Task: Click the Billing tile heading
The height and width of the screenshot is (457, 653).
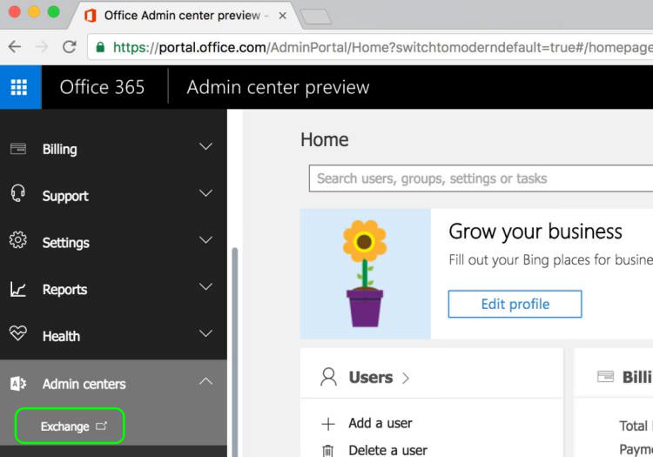Action: tap(637, 377)
